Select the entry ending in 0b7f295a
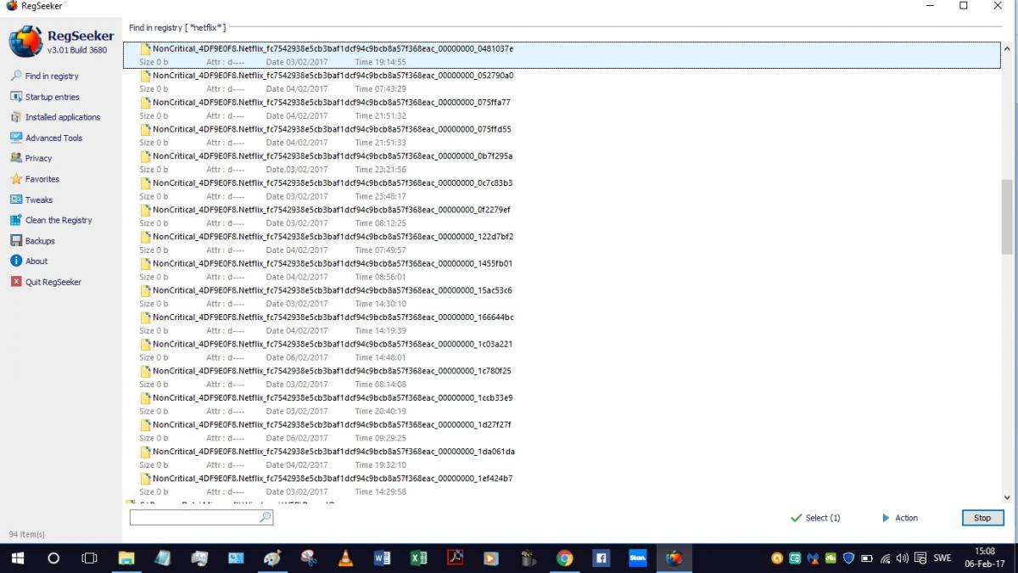The image size is (1018, 573). tap(562, 162)
